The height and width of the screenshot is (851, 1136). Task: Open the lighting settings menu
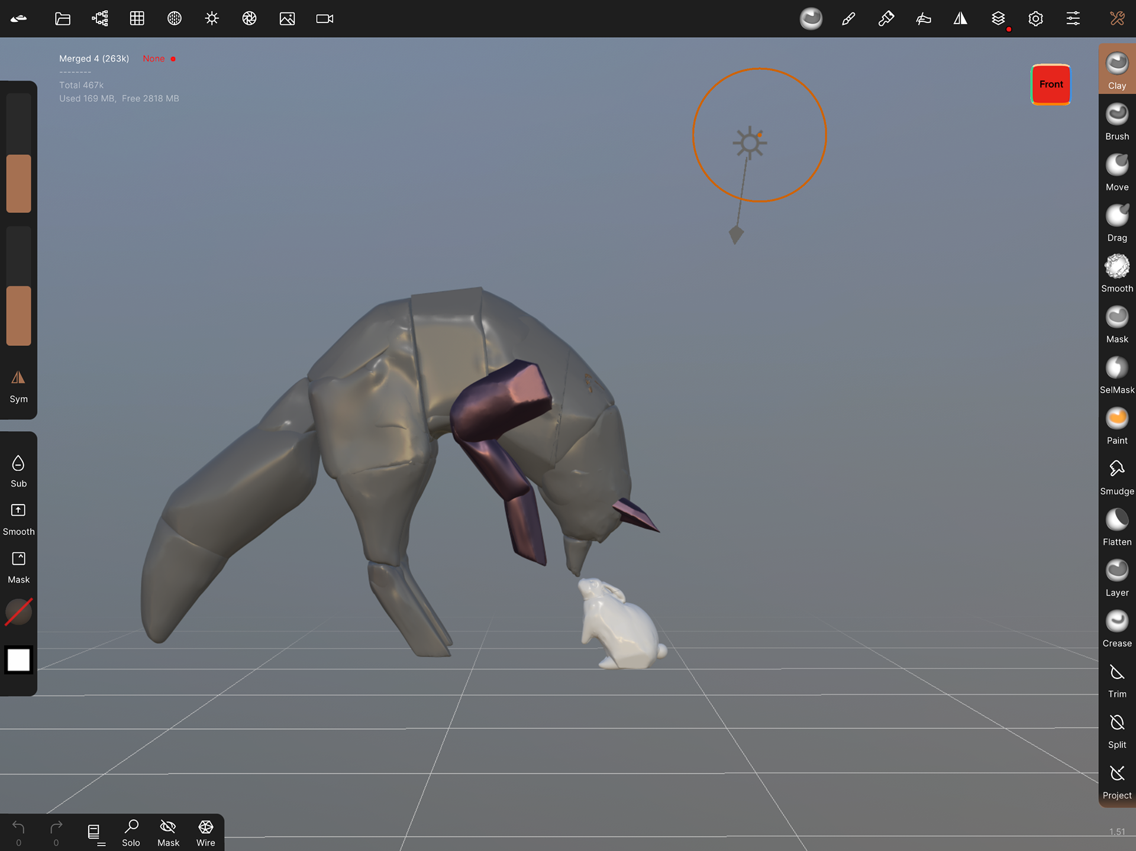(212, 18)
